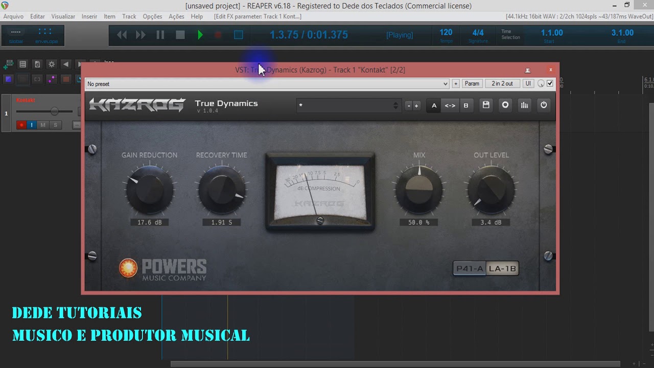The height and width of the screenshot is (368, 654).
Task: Click the UI button in FX window
Action: click(x=528, y=84)
